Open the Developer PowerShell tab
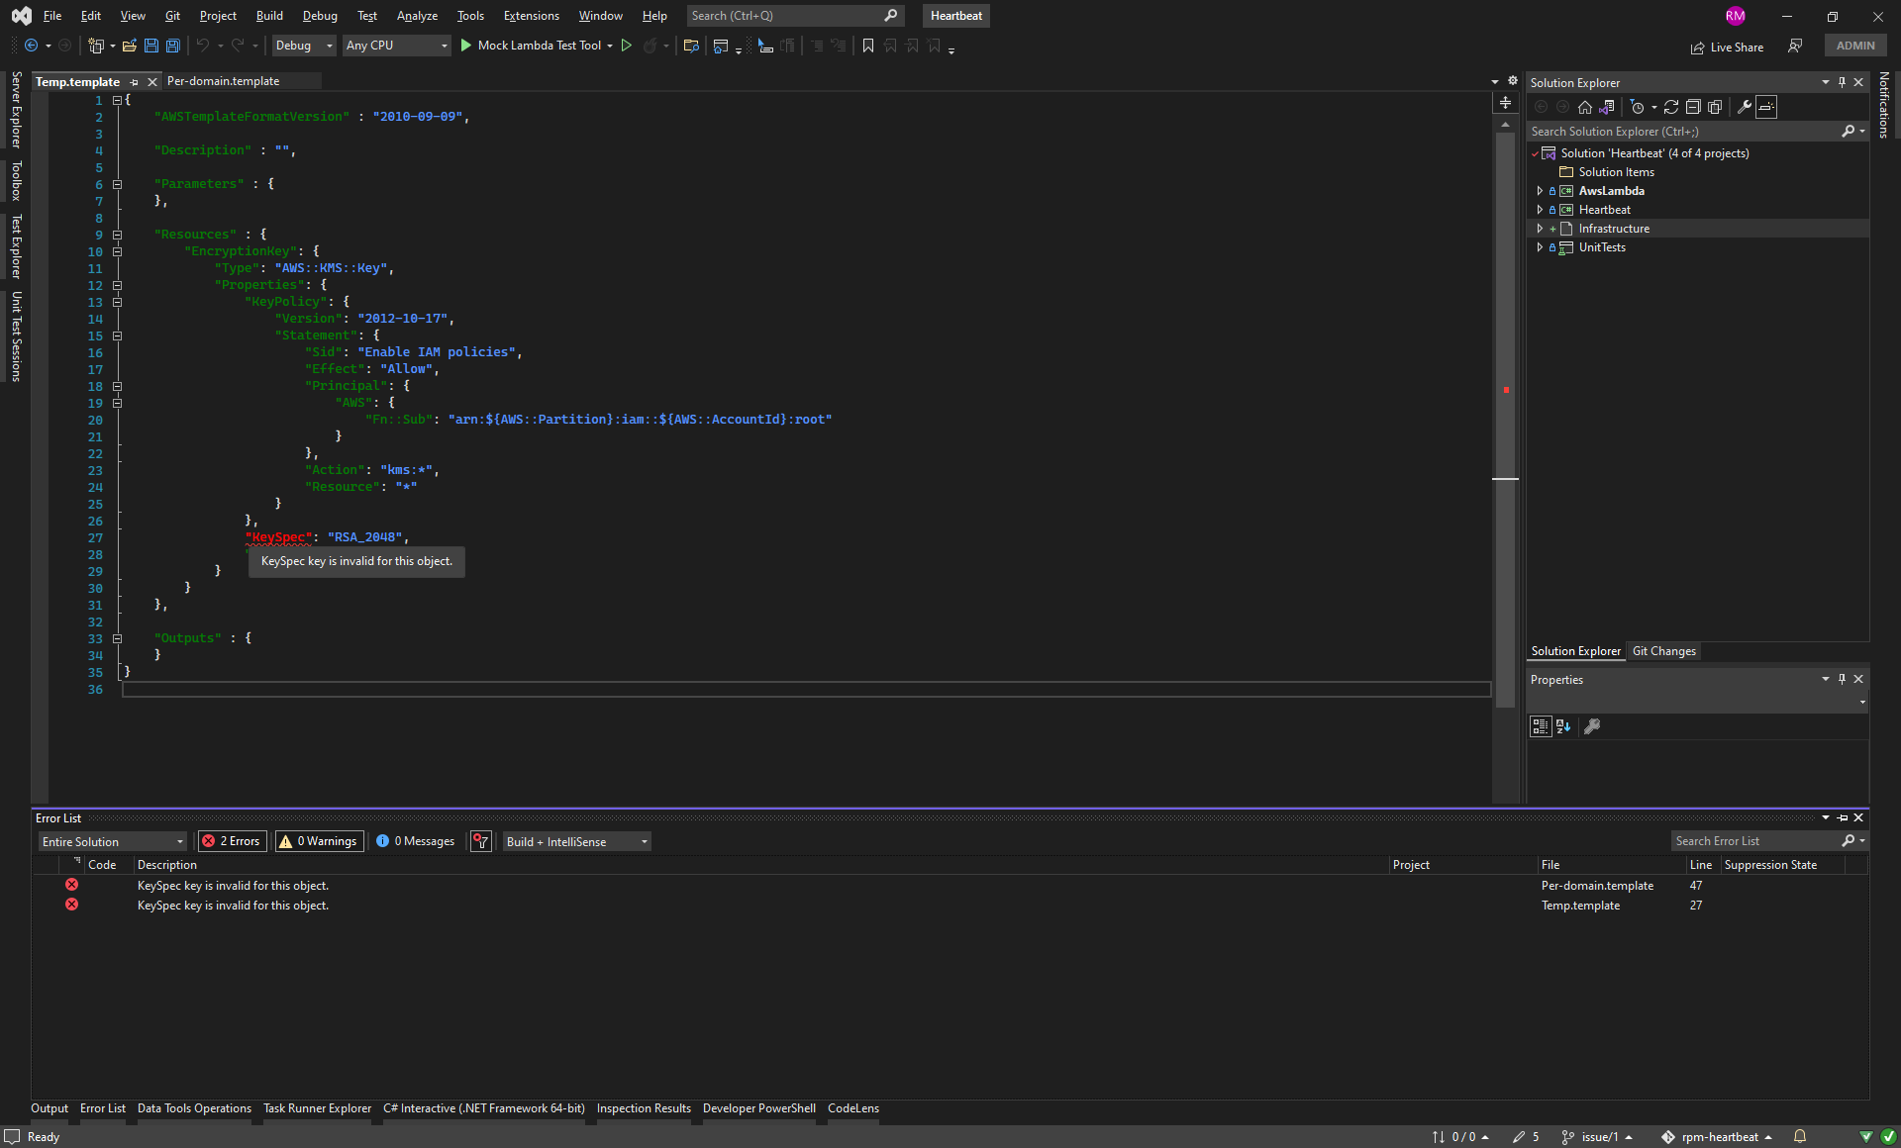This screenshot has height=1148, width=1901. (x=758, y=1108)
